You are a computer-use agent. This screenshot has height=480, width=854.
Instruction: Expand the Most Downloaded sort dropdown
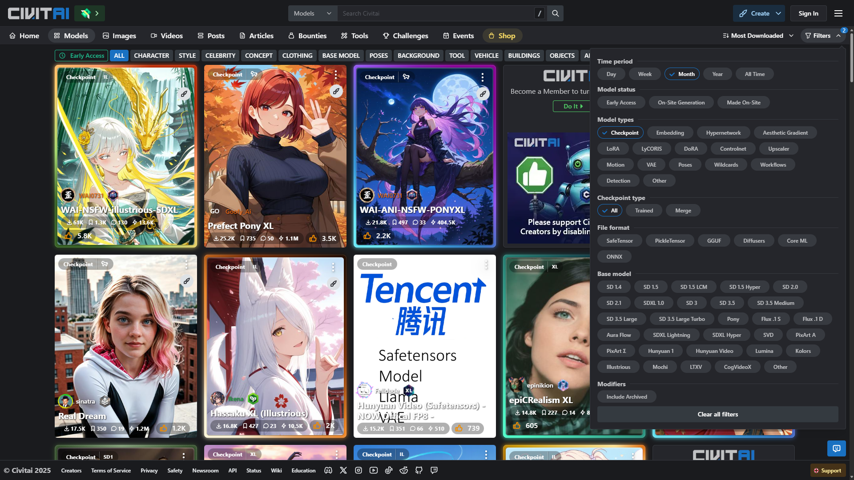(758, 36)
